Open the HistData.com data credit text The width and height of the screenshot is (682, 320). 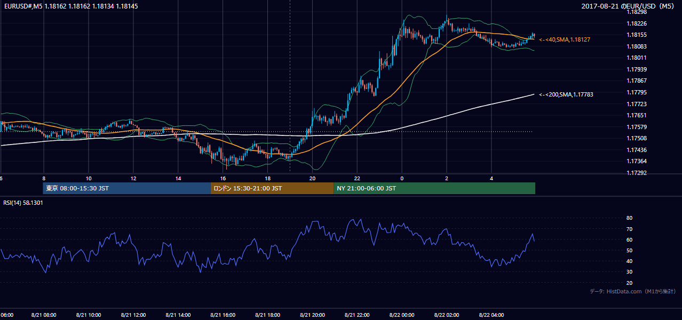point(633,291)
